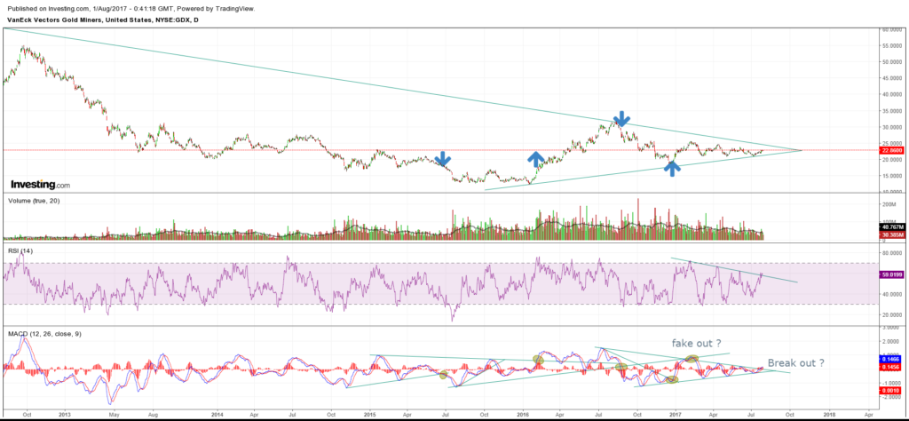
Task: Click the 'MACD (12, 26, close, 9)' label
Action: click(46, 335)
